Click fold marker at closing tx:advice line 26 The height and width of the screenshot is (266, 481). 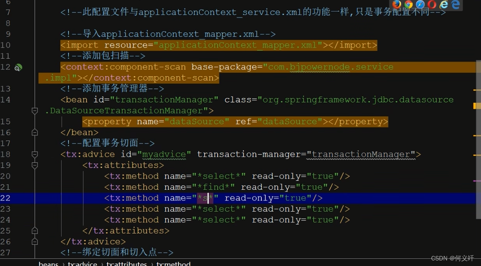pos(35,242)
